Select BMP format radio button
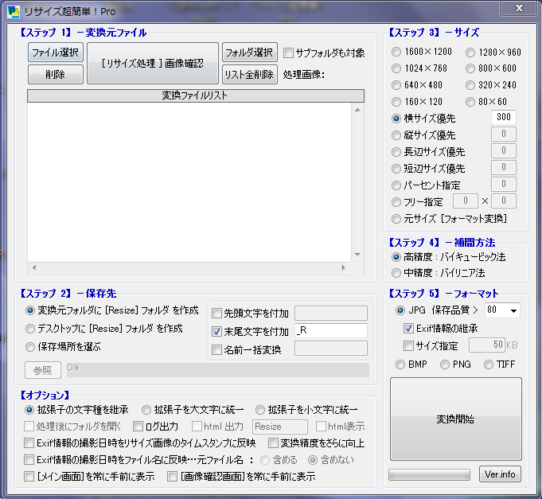 400,365
